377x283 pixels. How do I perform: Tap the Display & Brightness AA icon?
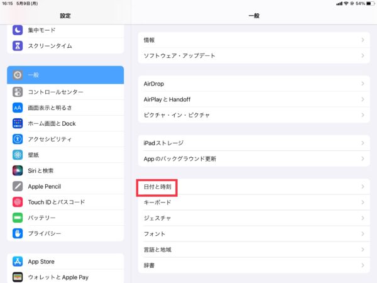[18, 108]
